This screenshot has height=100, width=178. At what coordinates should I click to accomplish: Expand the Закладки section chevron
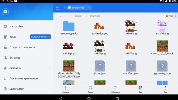50,68
